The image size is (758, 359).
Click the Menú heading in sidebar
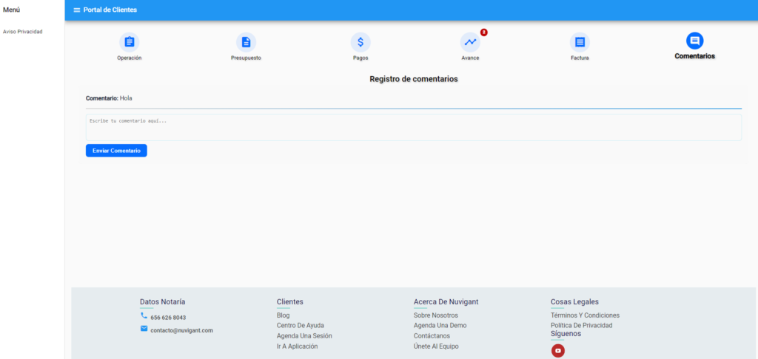[12, 10]
